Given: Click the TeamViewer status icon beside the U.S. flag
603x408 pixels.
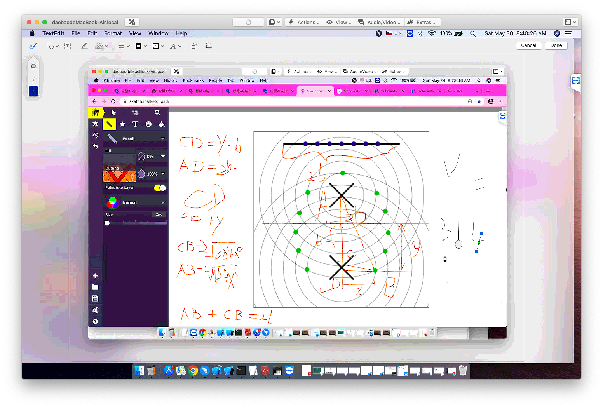Looking at the screenshot, I should 410,33.
